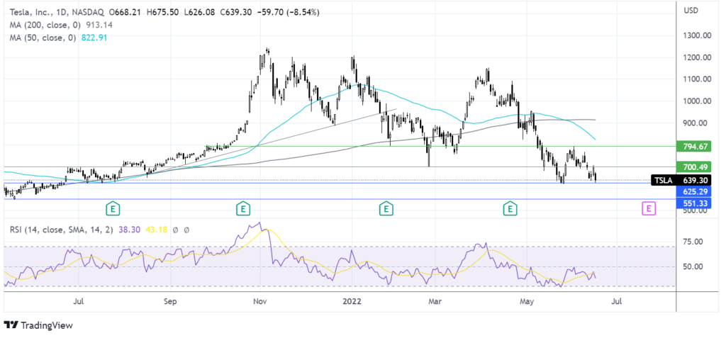Click the 1000.00 label on the price axis
Viewport: 726px width, 338px height.
[697, 101]
